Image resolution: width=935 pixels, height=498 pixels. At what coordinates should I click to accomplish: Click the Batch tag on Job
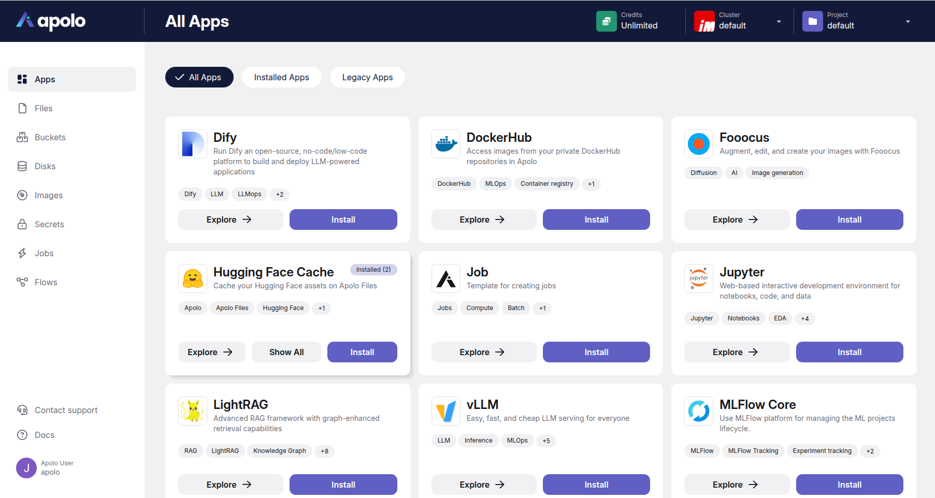pyautogui.click(x=516, y=308)
